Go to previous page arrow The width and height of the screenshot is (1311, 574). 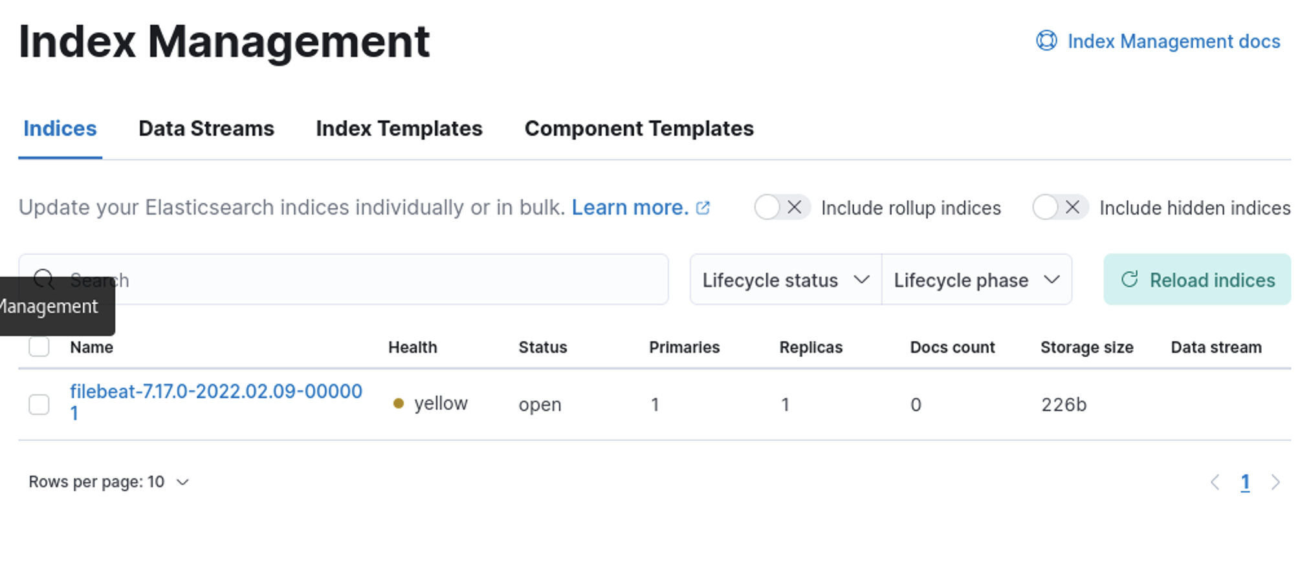point(1215,482)
